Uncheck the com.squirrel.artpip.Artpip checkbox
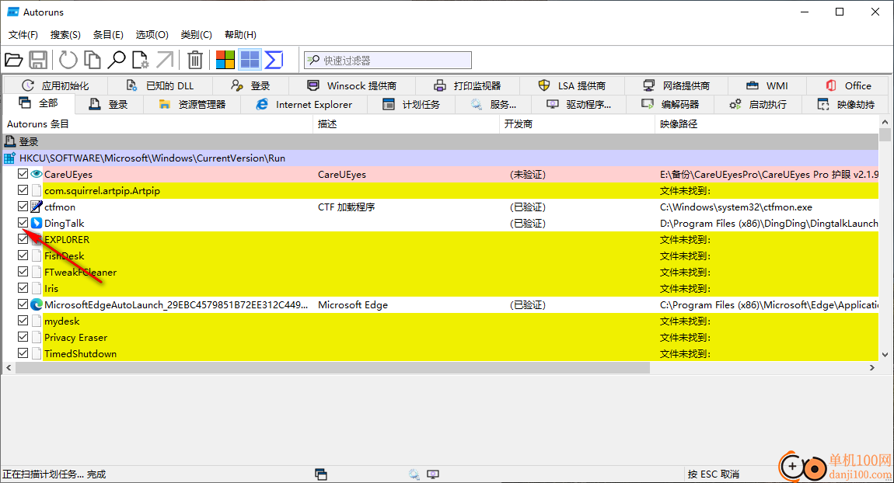The height and width of the screenshot is (483, 894). click(x=23, y=190)
